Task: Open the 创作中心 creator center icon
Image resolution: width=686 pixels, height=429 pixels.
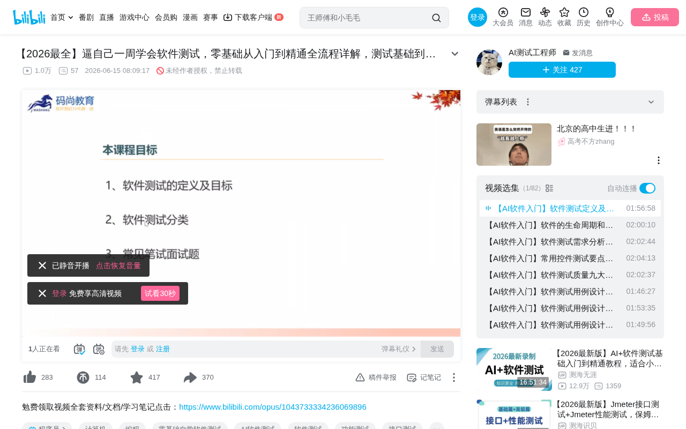Action: point(610,17)
